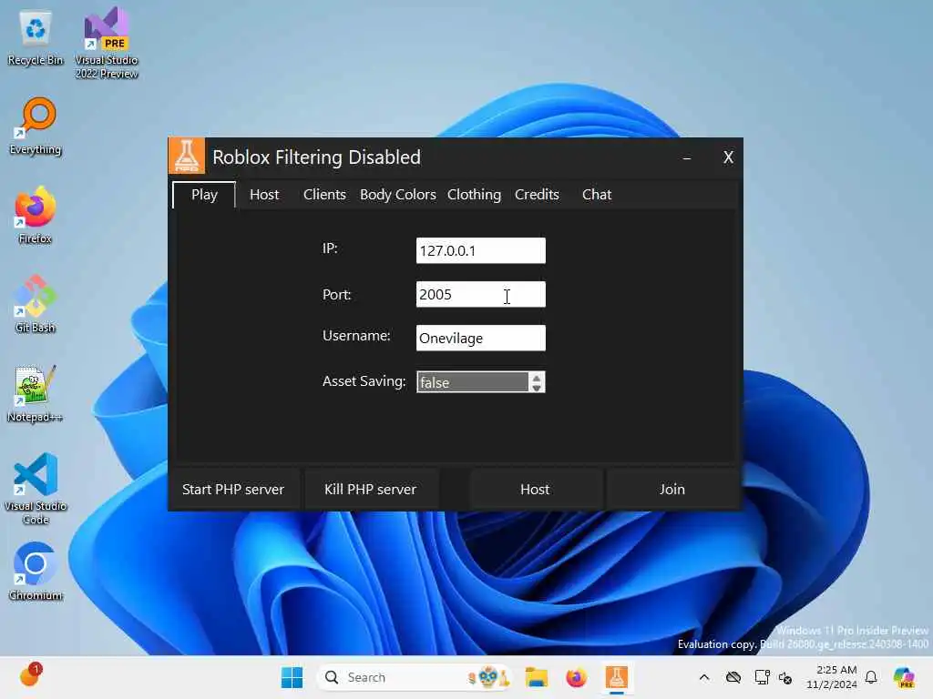
Task: Open the clock showing 2:25 AM
Action: coord(832,677)
